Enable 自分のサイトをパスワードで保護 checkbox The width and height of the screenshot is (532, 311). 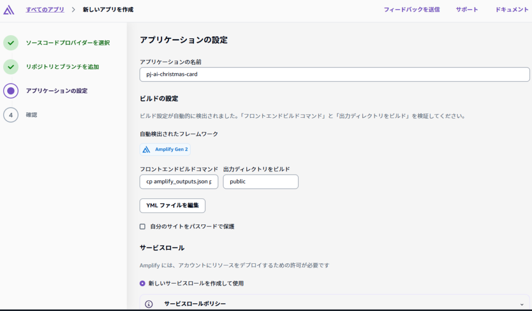coord(143,227)
